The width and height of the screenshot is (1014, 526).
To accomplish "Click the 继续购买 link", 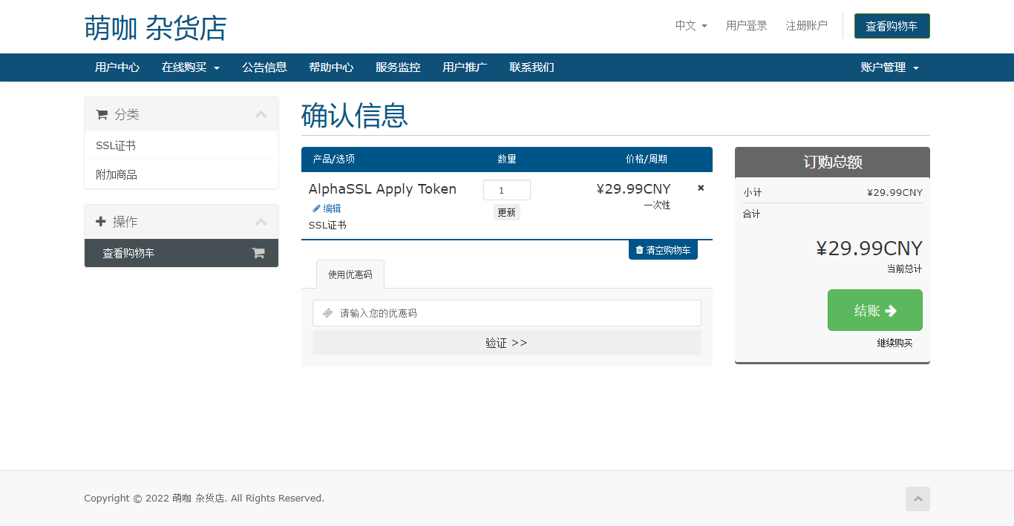I will (894, 343).
